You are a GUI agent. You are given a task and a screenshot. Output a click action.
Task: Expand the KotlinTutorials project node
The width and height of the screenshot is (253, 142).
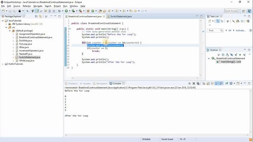coord(3,64)
